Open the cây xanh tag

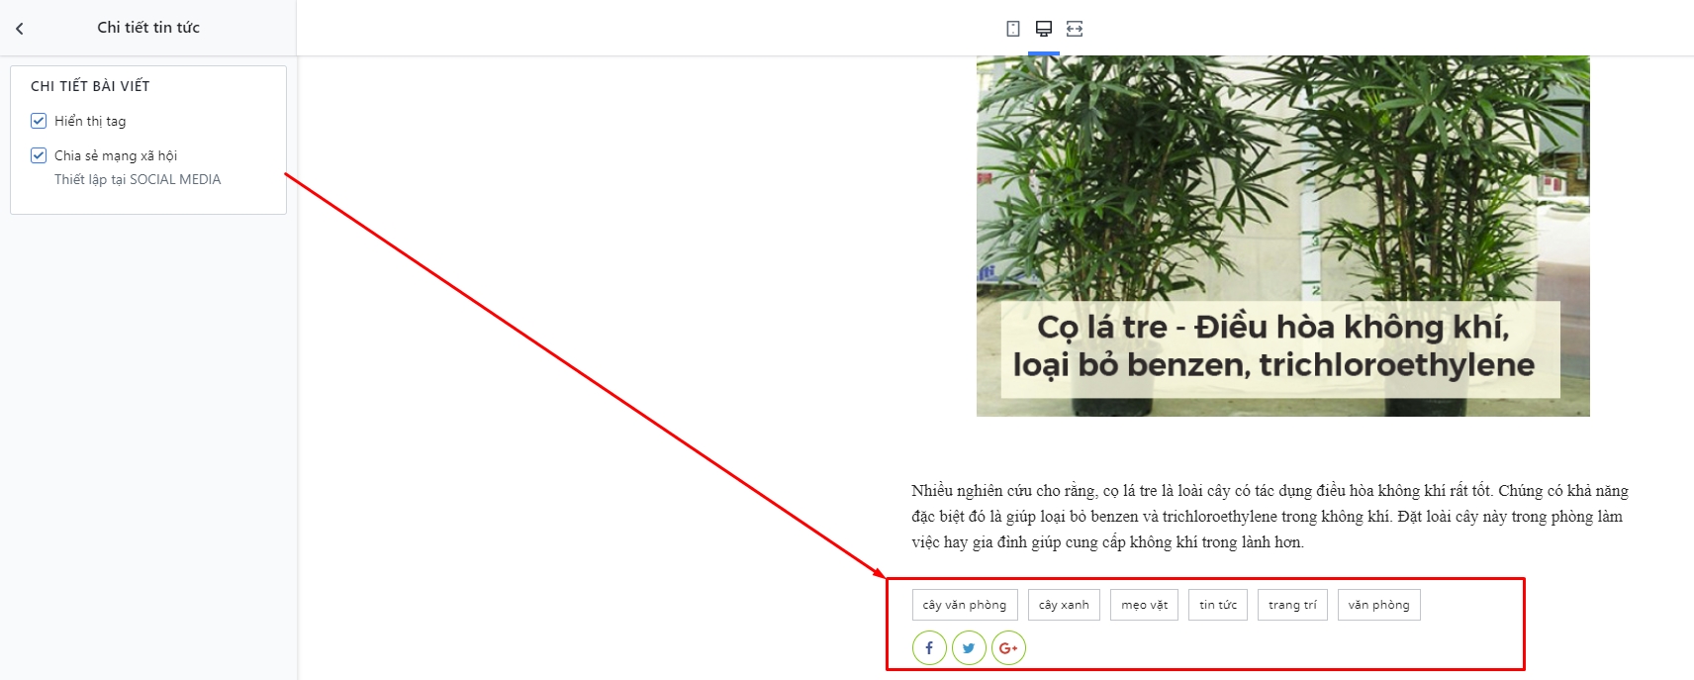[x=1064, y=605]
